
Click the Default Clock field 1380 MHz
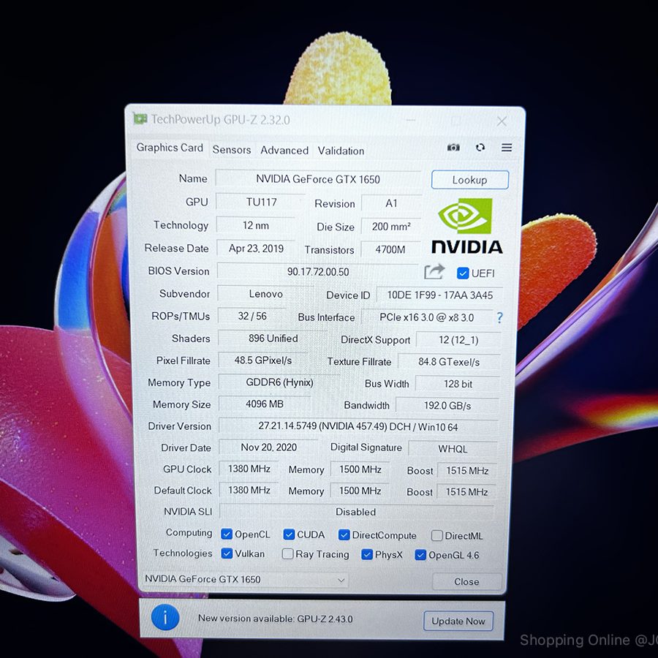[249, 490]
